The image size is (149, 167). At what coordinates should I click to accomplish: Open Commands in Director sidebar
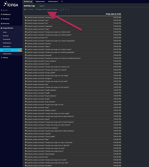6,39
